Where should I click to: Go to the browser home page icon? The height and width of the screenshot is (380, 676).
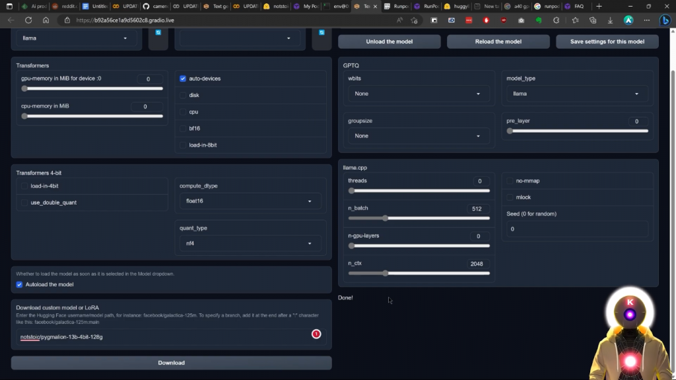pyautogui.click(x=46, y=20)
